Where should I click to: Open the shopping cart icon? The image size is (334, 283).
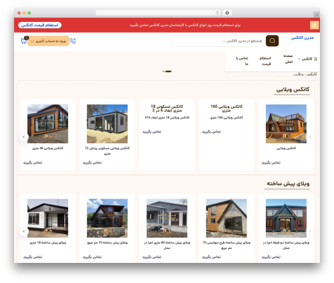coord(23,41)
